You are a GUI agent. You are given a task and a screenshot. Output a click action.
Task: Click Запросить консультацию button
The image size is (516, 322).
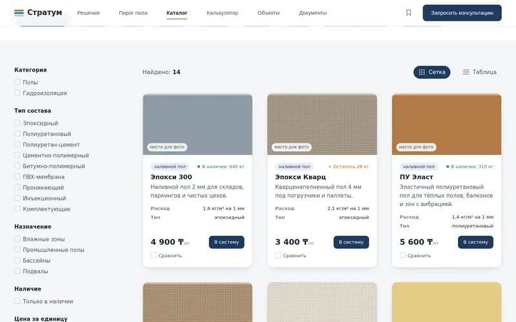click(462, 13)
